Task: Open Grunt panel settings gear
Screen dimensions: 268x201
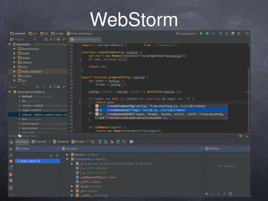Action: coord(59,87)
